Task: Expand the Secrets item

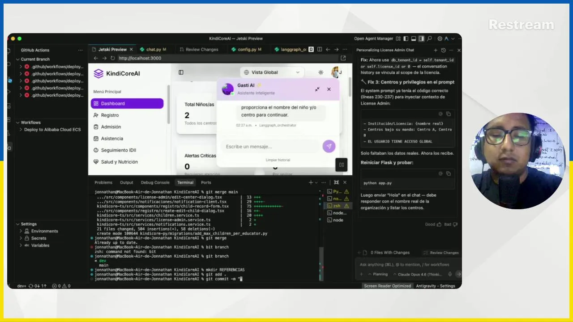Action: pyautogui.click(x=21, y=238)
